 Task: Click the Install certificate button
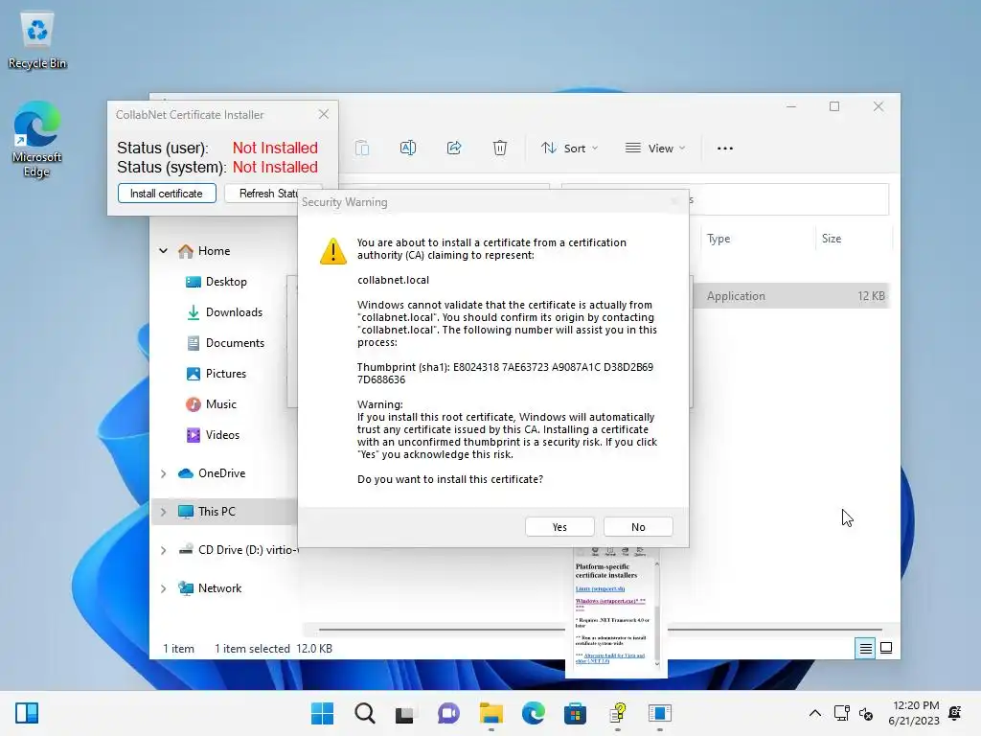[167, 194]
